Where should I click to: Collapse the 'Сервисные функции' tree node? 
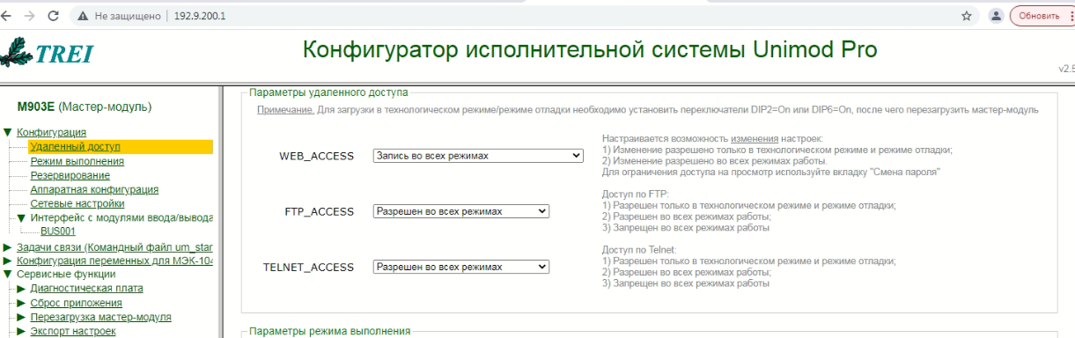point(8,274)
